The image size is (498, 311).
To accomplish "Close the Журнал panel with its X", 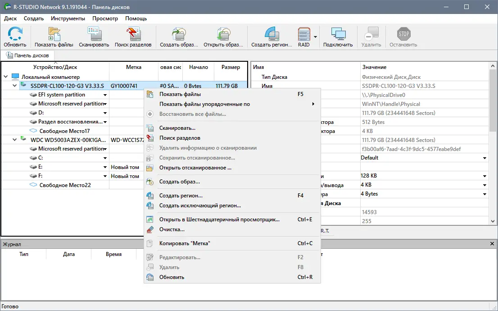I will [x=492, y=244].
